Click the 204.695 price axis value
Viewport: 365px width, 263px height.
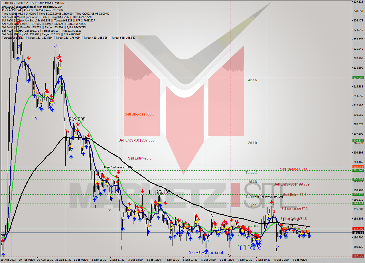(358, 152)
